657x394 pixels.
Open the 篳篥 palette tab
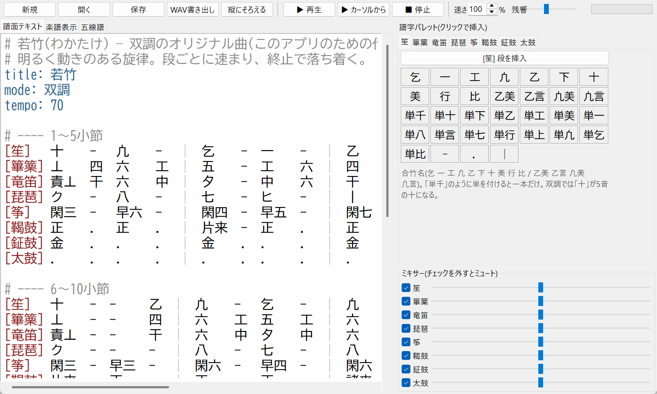[x=420, y=42]
